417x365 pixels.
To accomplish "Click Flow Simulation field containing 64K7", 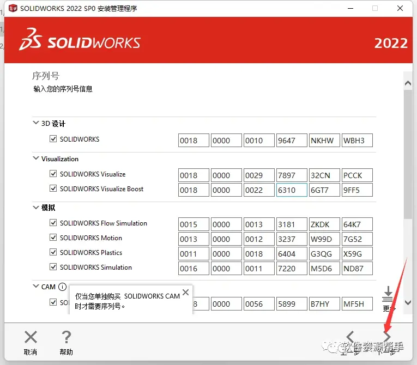I will [x=357, y=224].
